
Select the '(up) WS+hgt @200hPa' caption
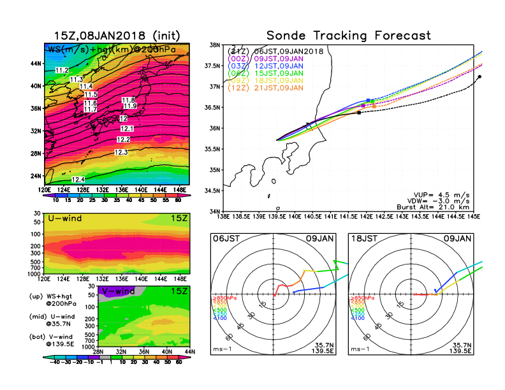tap(53, 300)
